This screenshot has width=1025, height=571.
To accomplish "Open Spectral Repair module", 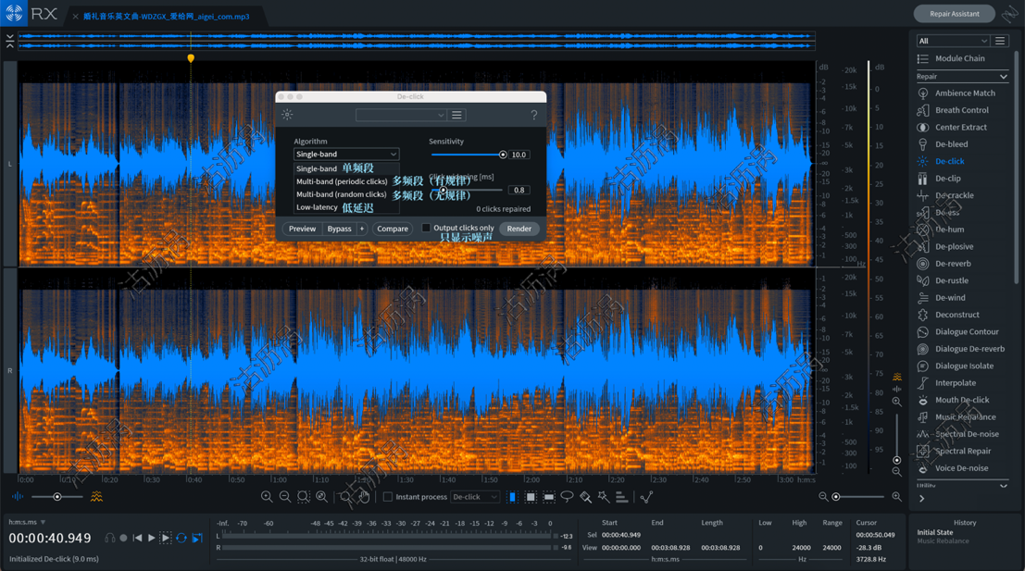I will click(x=962, y=451).
